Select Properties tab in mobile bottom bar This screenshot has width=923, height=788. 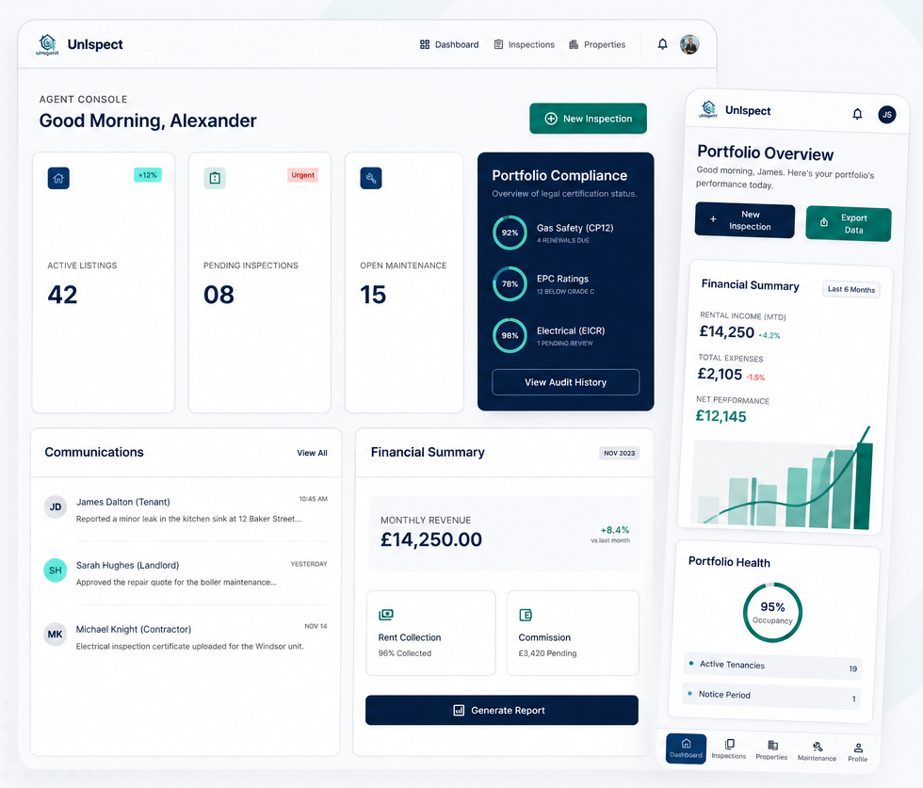[x=771, y=750]
